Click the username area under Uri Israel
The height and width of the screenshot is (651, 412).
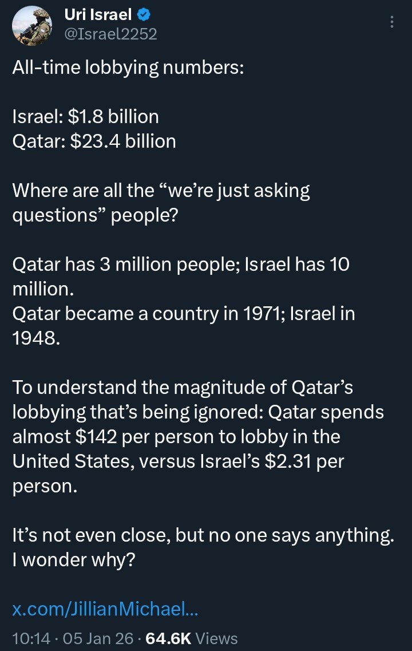pos(109,33)
